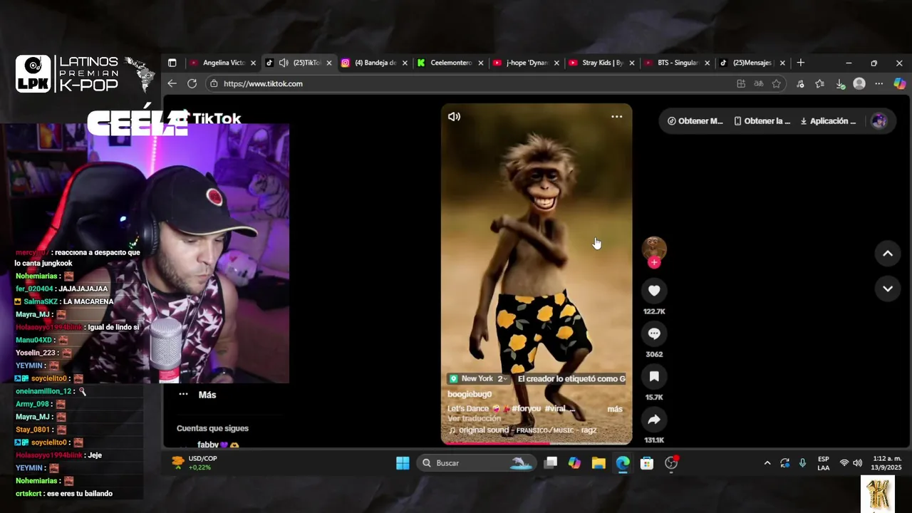This screenshot has height=513, width=912.
Task: Open the Windows Start menu
Action: 403,463
